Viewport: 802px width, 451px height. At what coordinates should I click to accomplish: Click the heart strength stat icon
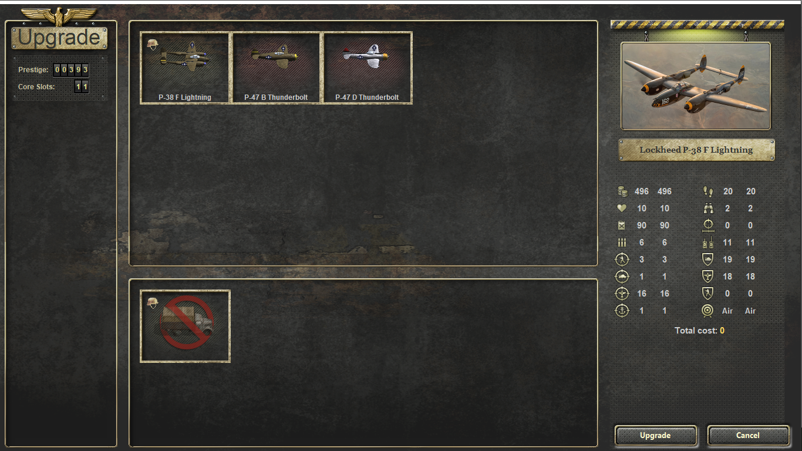(x=622, y=208)
